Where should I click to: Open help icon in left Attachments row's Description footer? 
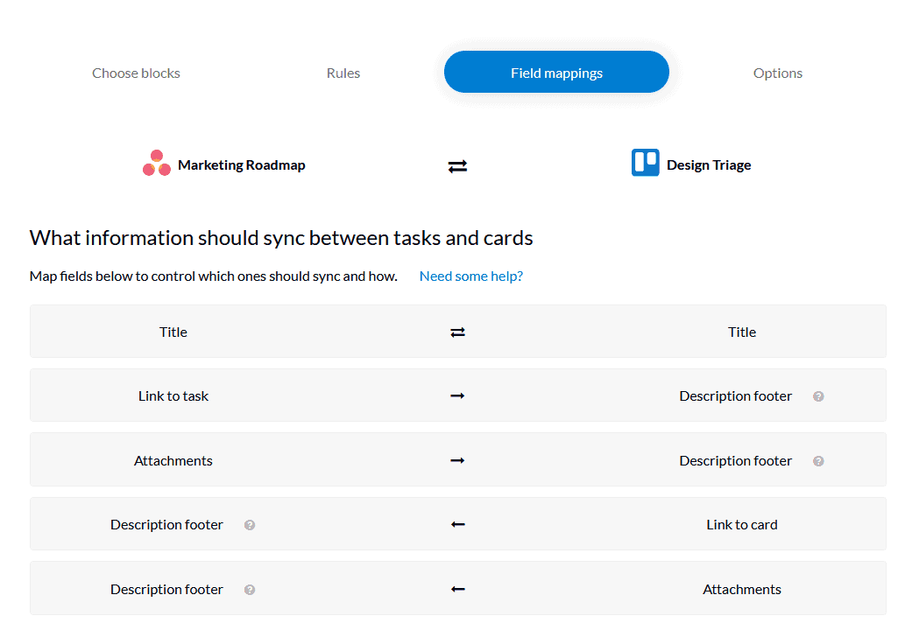(x=818, y=461)
